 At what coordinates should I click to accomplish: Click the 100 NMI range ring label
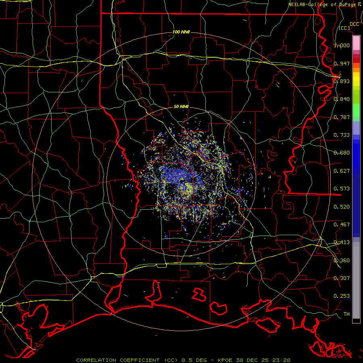(x=181, y=32)
